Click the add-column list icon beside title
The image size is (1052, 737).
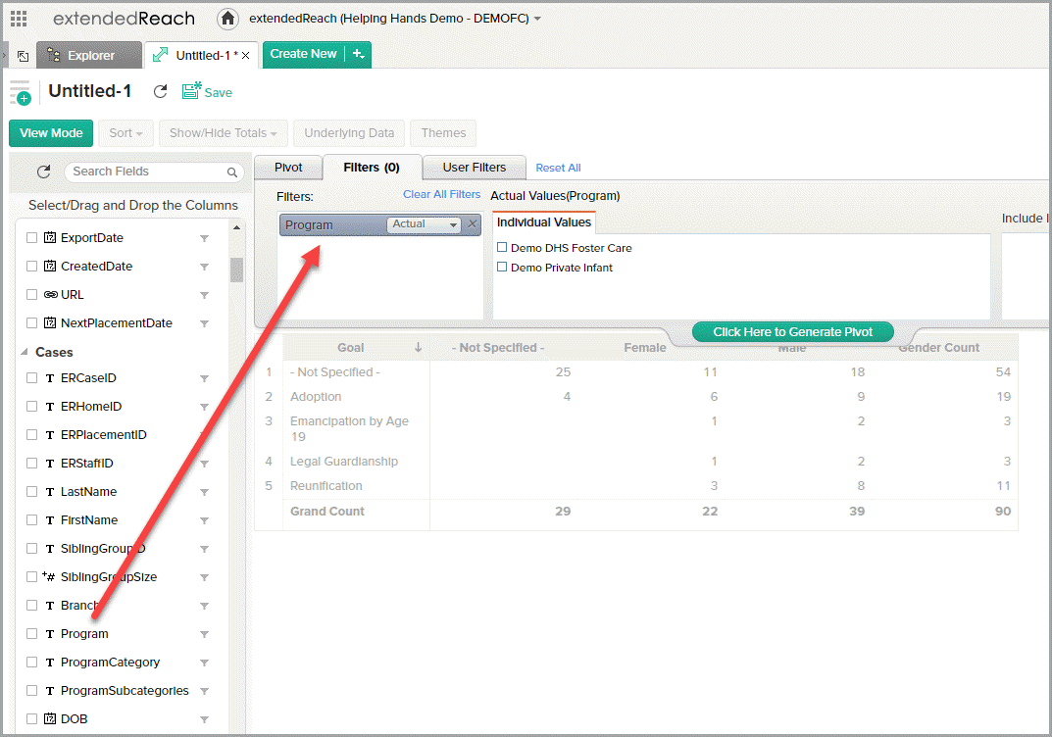pyautogui.click(x=21, y=92)
